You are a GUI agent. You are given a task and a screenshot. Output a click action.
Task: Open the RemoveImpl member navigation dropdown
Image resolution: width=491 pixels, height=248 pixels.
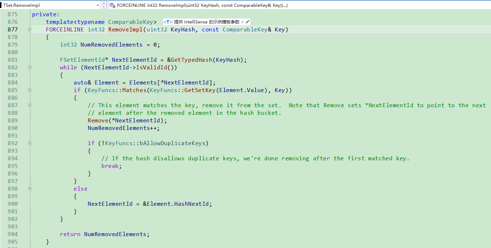(x=299, y=5)
